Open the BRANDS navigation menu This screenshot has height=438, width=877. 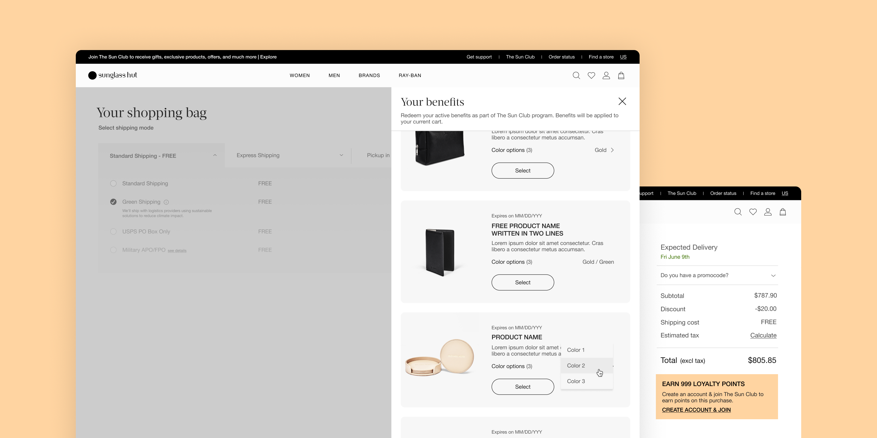click(369, 75)
